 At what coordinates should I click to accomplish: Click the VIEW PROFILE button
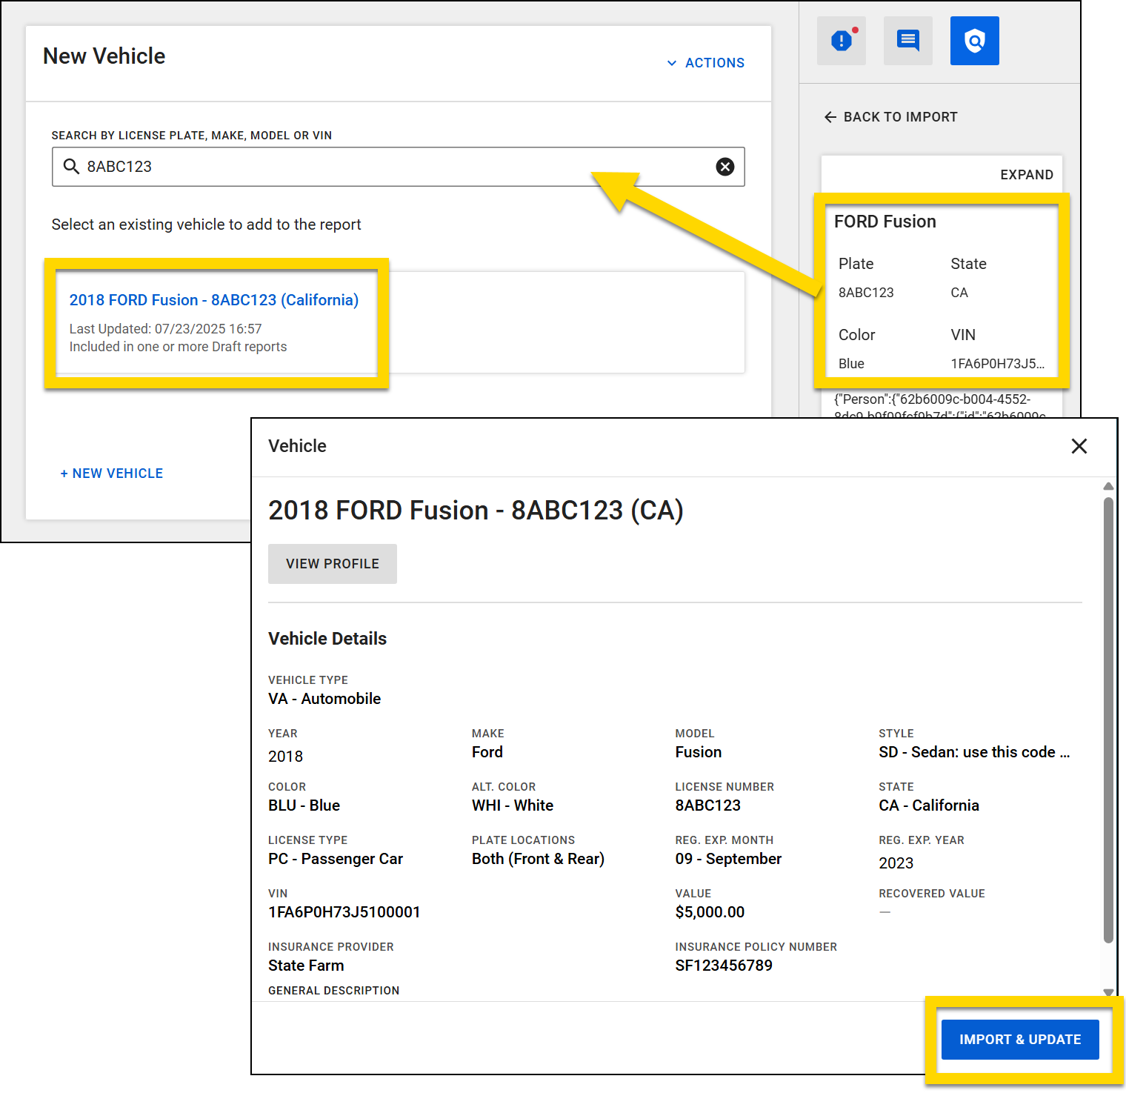coord(332,563)
